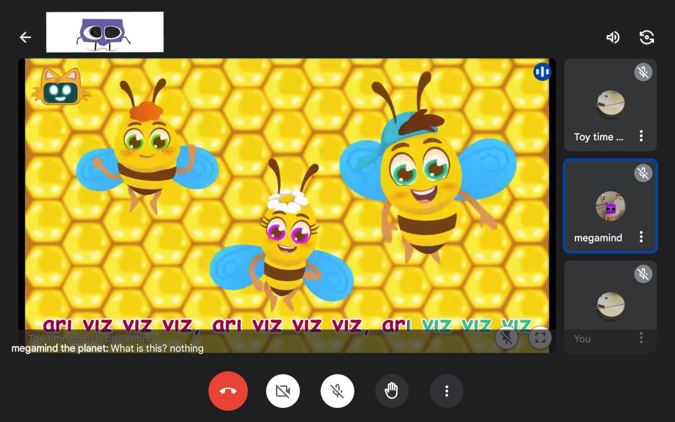The width and height of the screenshot is (675, 422).
Task: Hang up with the red end call button
Action: tap(228, 391)
